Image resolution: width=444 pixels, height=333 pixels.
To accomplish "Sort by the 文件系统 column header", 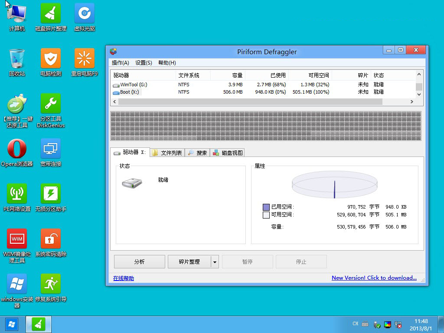I will coord(193,75).
